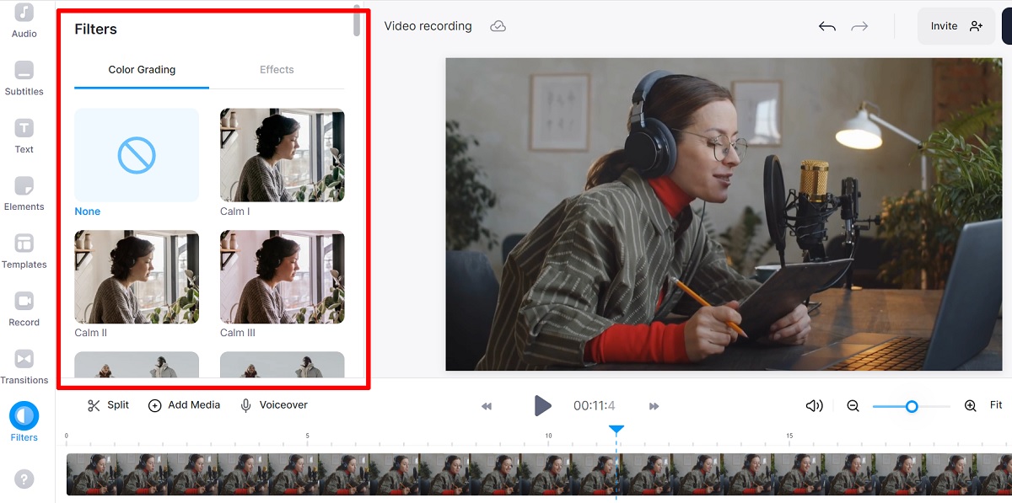Image resolution: width=1012 pixels, height=503 pixels.
Task: Skip backward with the rewind button
Action: [x=487, y=406]
